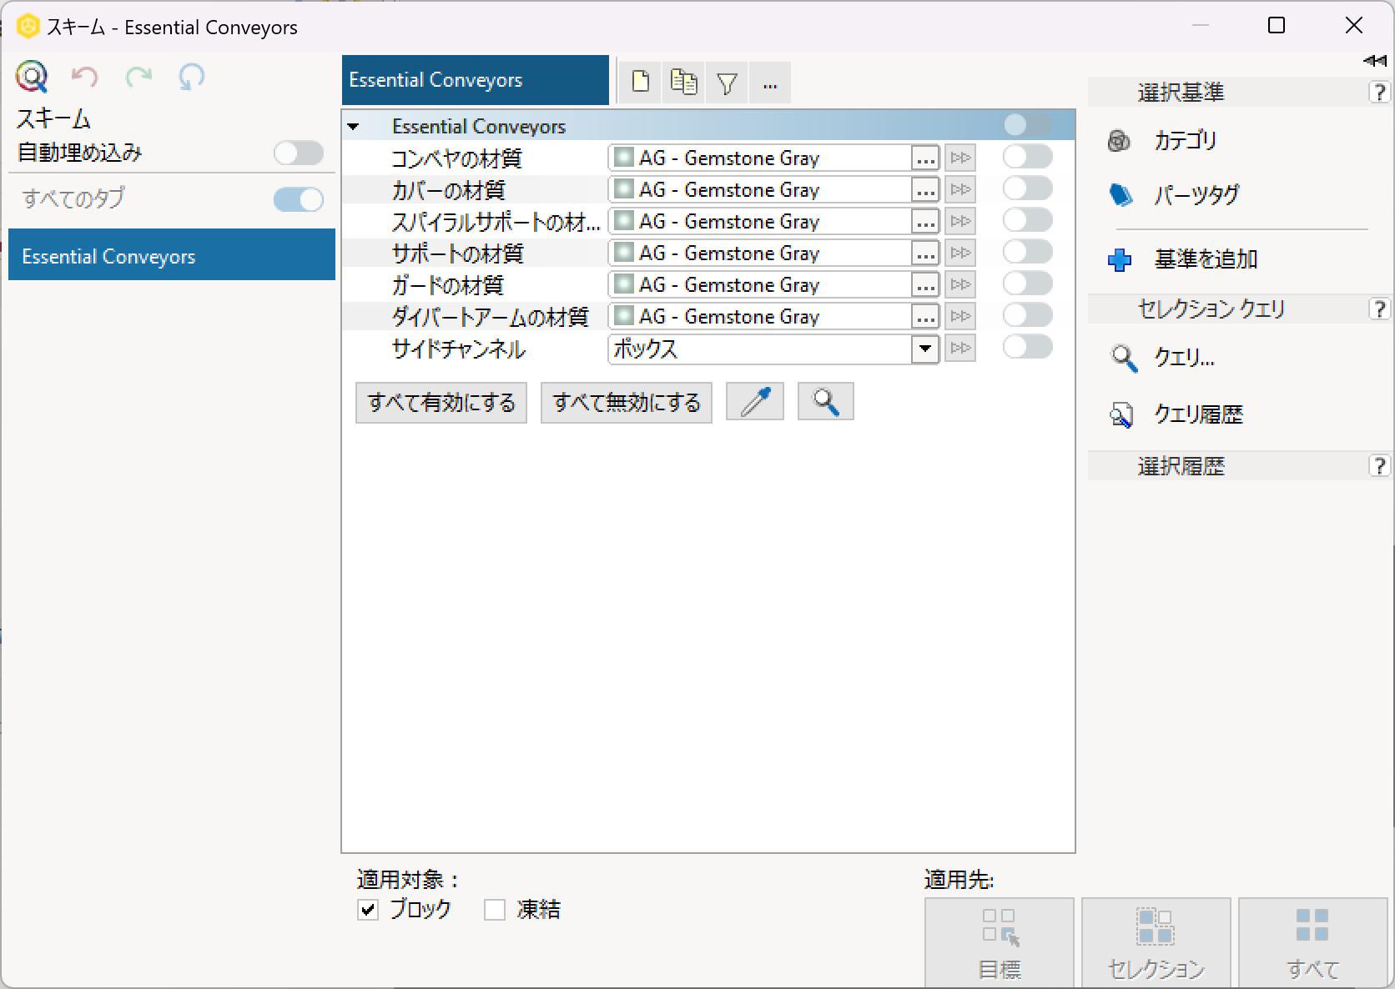
Task: Open the toolbar ellipsis more-options button
Action: pyautogui.click(x=770, y=82)
